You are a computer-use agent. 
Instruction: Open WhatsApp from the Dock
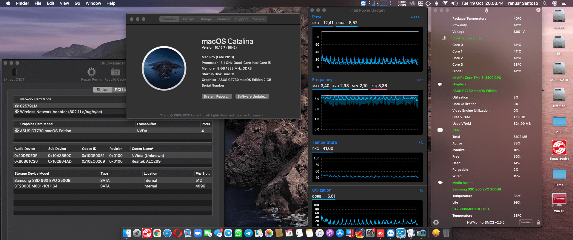pyautogui.click(x=238, y=233)
